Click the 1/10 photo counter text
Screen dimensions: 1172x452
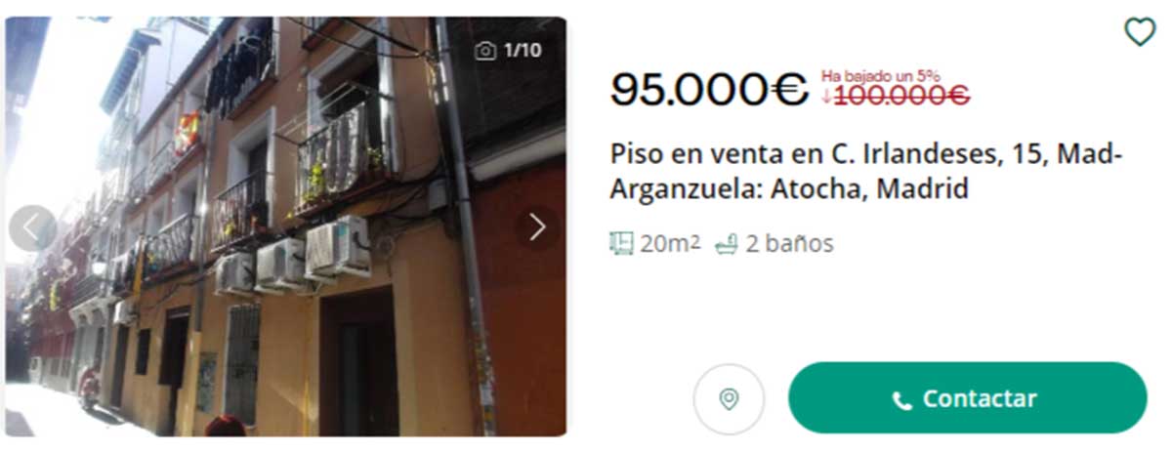[x=522, y=51]
